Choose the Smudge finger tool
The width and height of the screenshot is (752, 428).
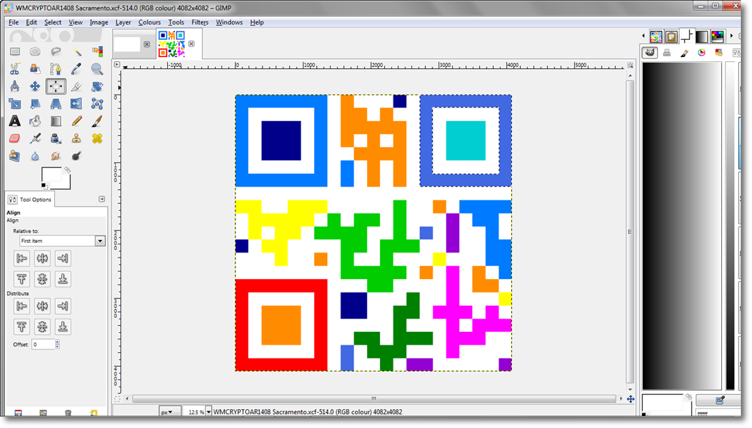(56, 156)
